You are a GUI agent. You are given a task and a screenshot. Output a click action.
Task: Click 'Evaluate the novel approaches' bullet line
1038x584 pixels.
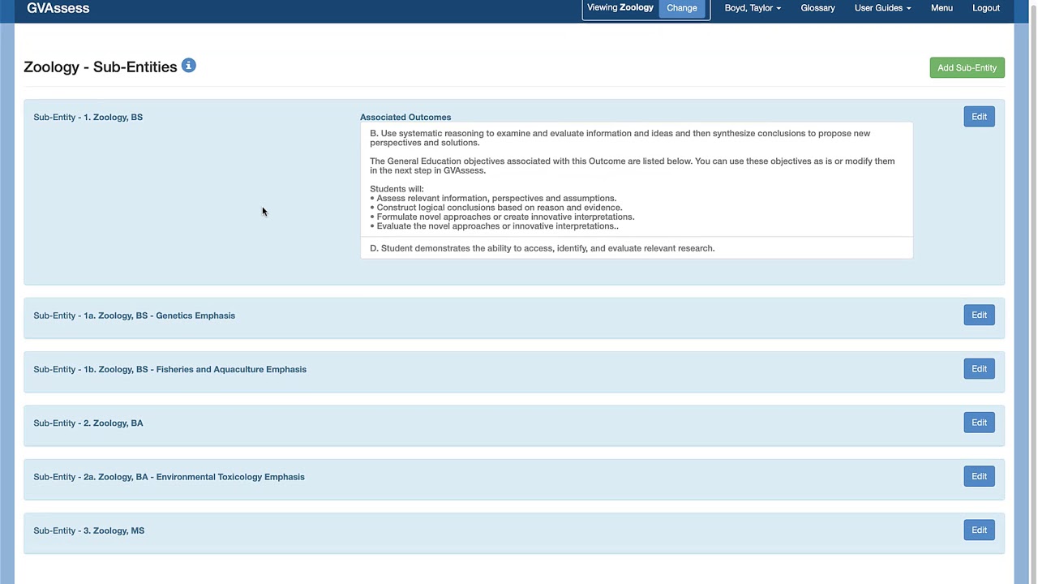tap(494, 226)
